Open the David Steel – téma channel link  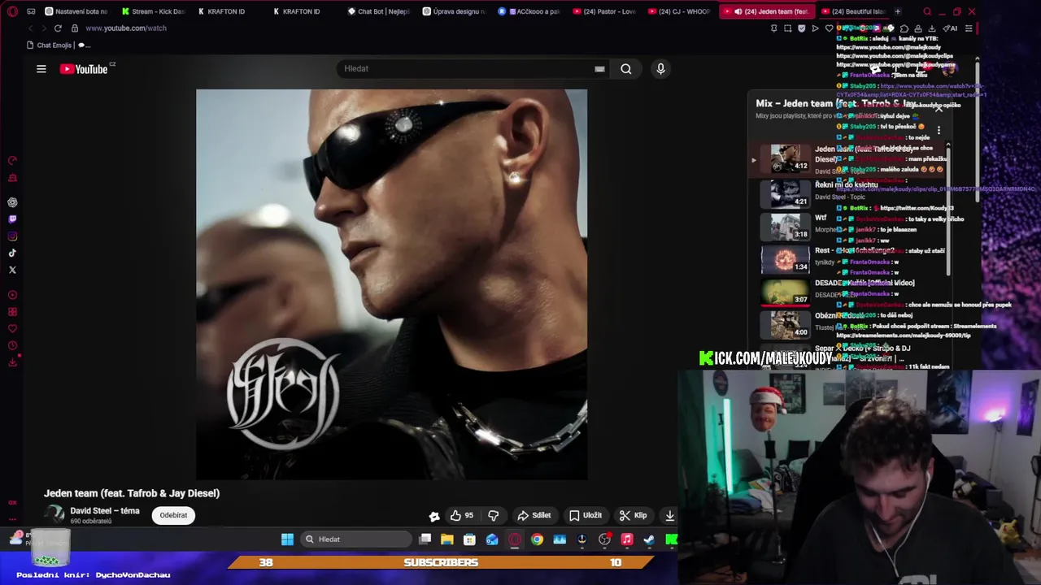[105, 511]
